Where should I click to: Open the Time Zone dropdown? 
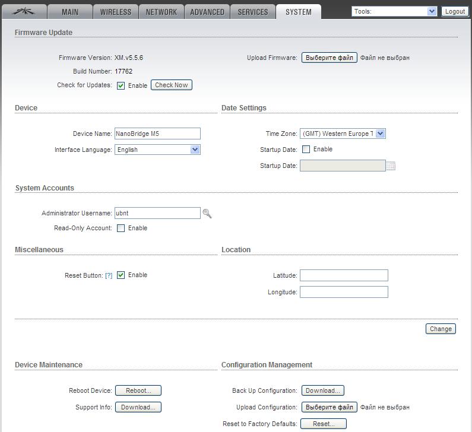[x=343, y=134]
